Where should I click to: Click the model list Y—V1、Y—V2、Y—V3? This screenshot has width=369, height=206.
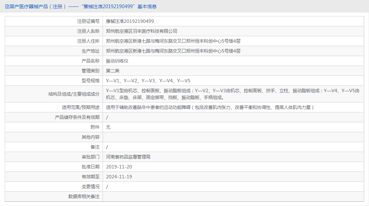point(148,81)
